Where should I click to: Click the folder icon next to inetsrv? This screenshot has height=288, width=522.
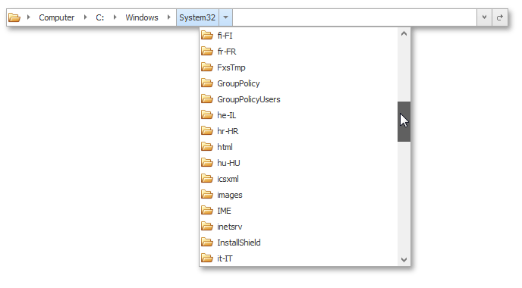[x=207, y=227]
